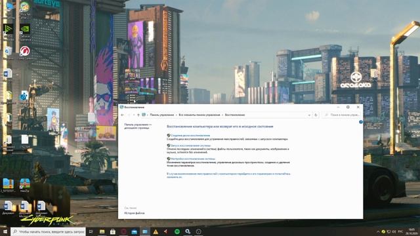420x236 pixels.
Task: Switch to the active Control Panel taskbar button
Action: pos(145,231)
